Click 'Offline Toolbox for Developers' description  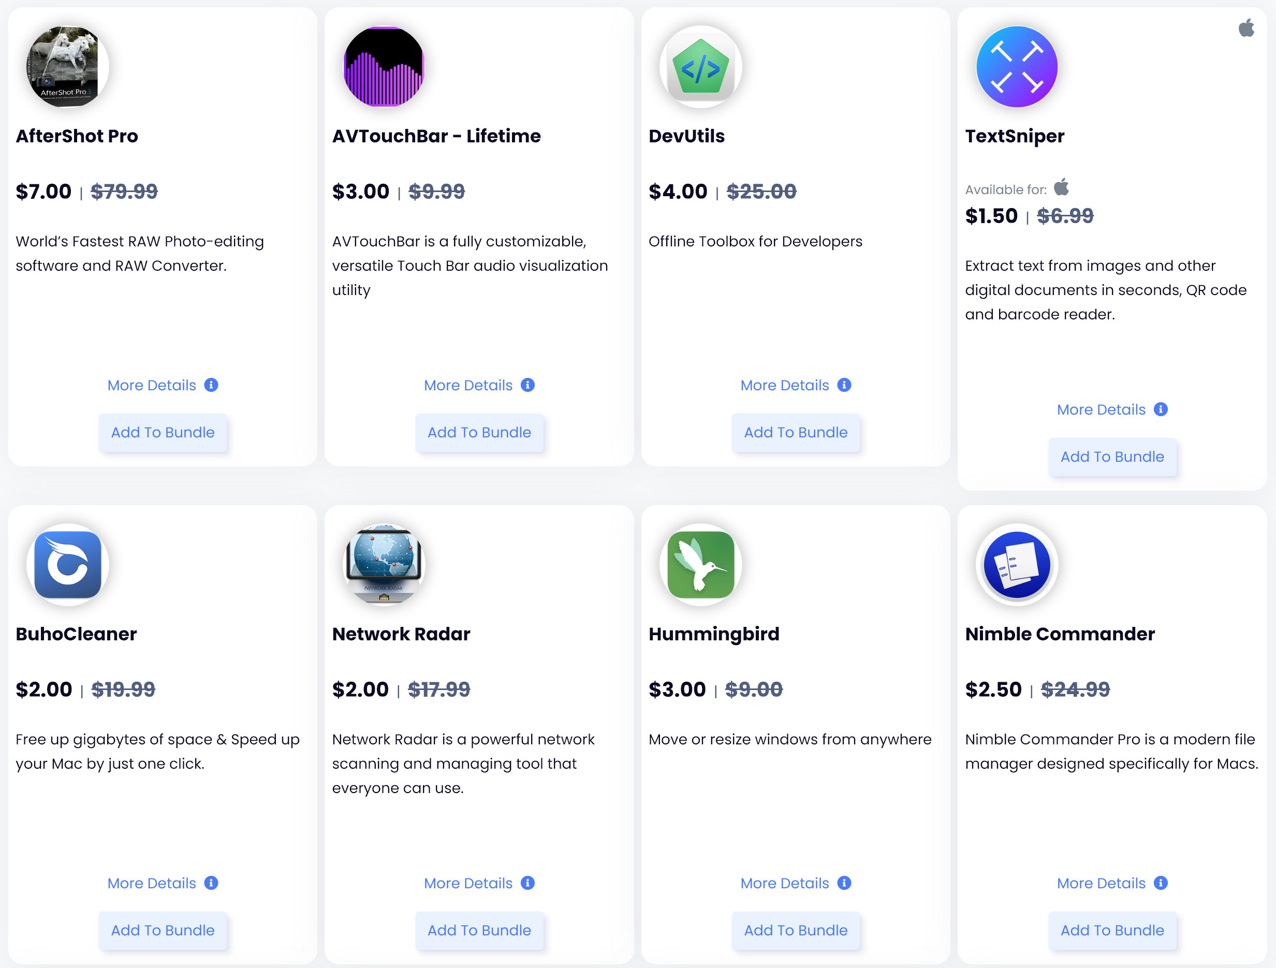coord(755,241)
